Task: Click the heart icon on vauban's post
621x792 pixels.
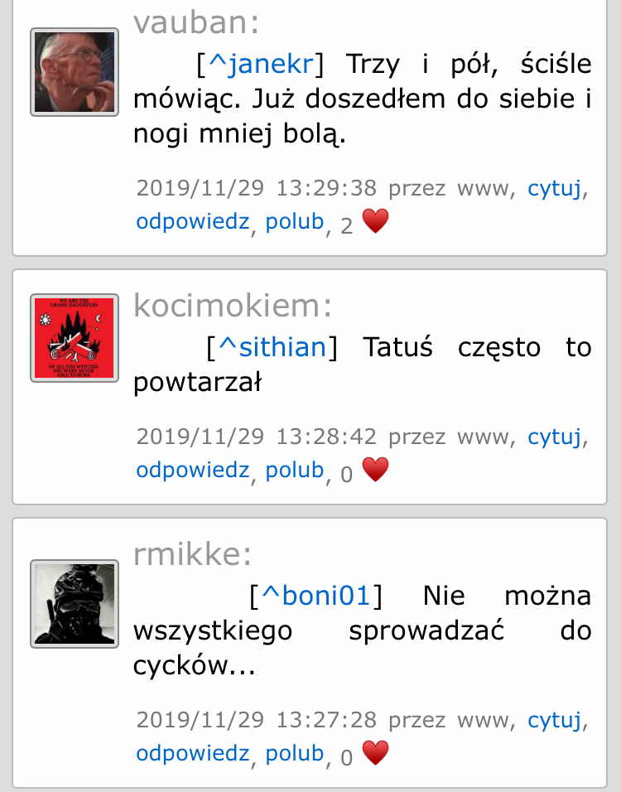Action: (376, 221)
